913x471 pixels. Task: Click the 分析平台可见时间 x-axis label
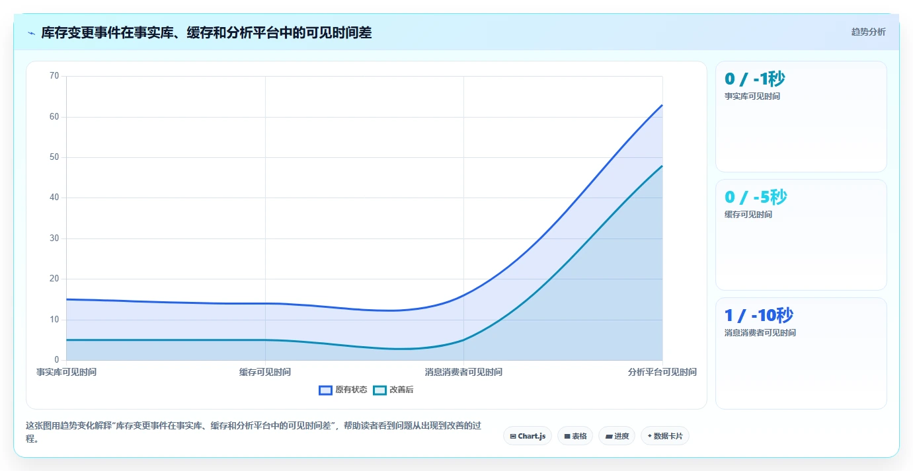662,372
